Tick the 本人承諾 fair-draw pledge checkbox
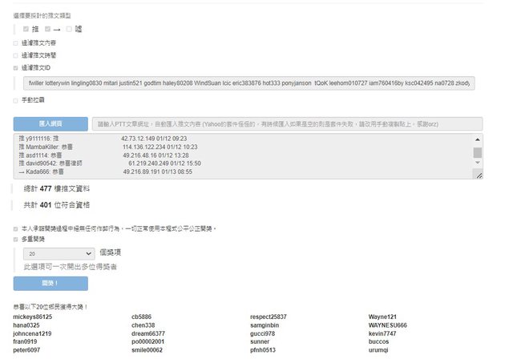Viewport: 513px width, 363px height. coord(15,228)
